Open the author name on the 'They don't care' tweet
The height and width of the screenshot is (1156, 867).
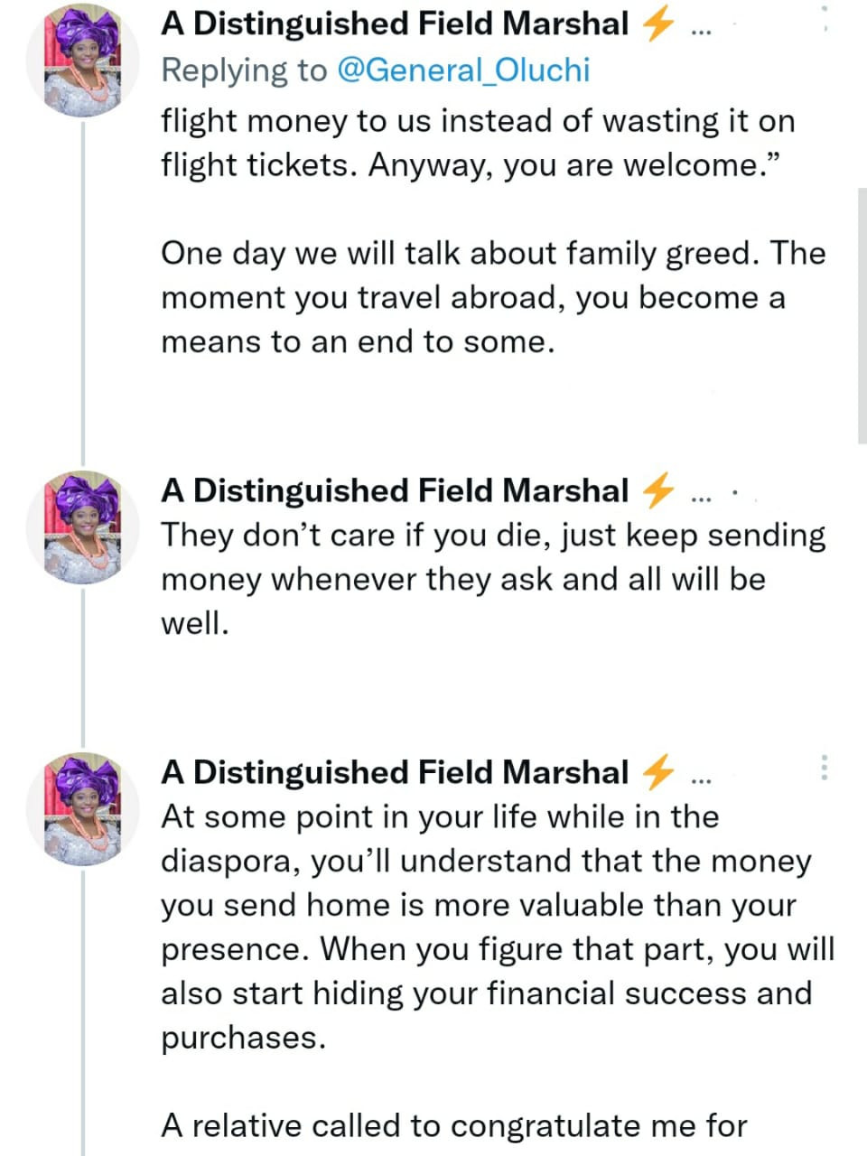[x=394, y=490]
